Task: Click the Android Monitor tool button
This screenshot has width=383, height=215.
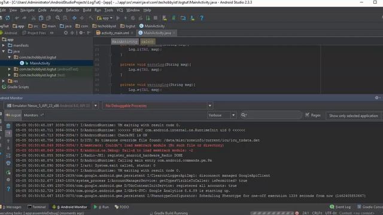Action: tap(69, 207)
